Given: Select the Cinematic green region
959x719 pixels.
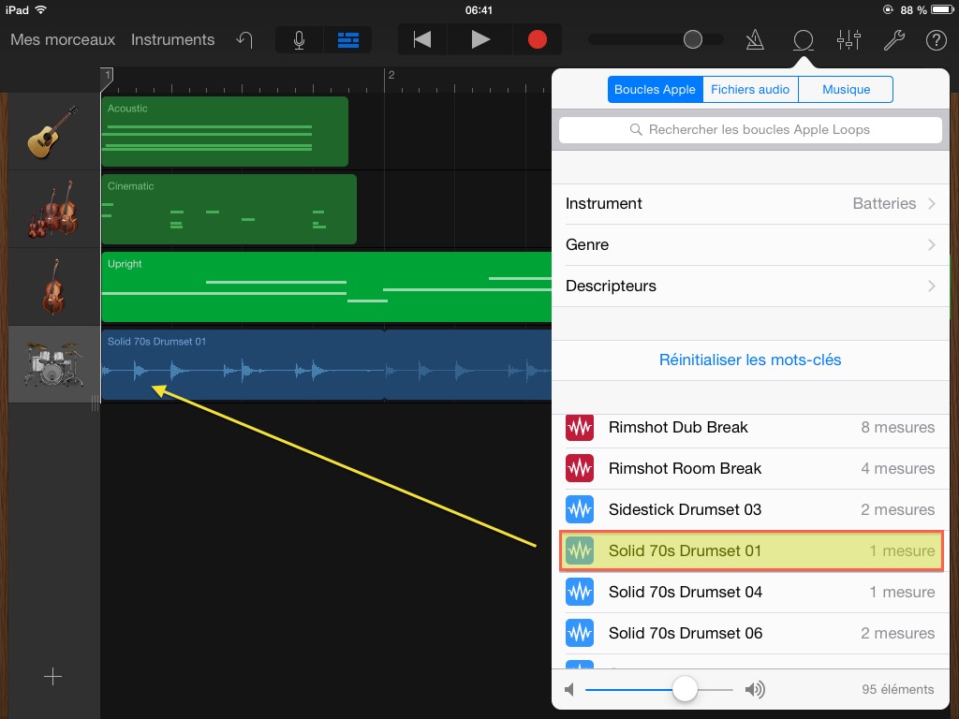Looking at the screenshot, I should (x=229, y=209).
